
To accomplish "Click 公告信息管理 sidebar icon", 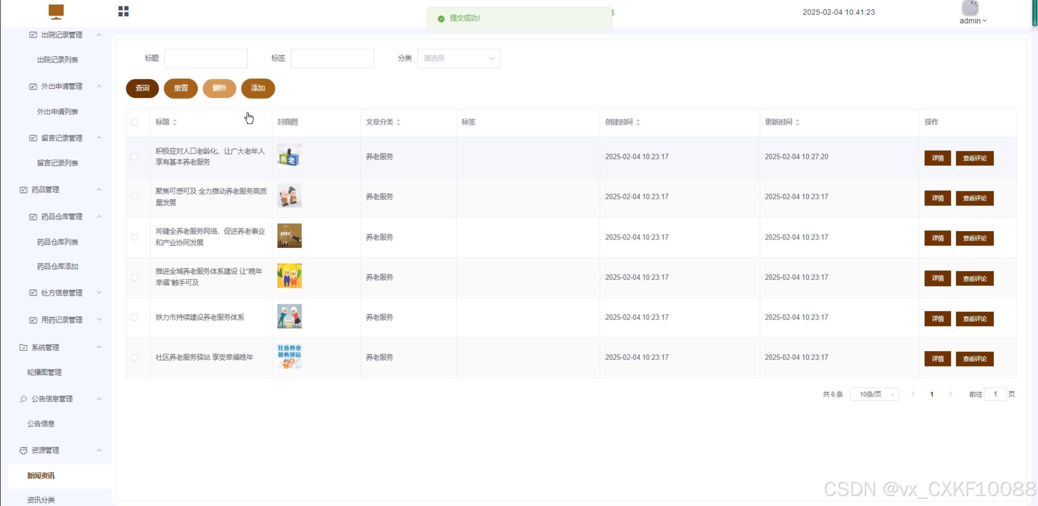I will pyautogui.click(x=23, y=399).
